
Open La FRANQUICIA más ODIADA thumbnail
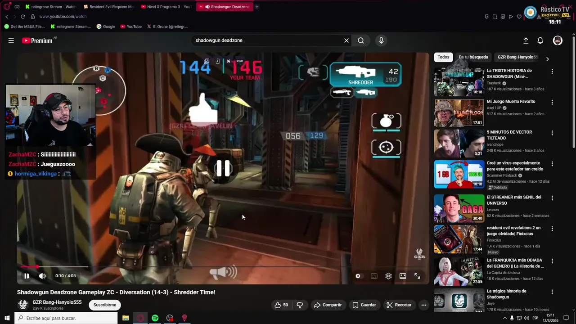[459, 271]
